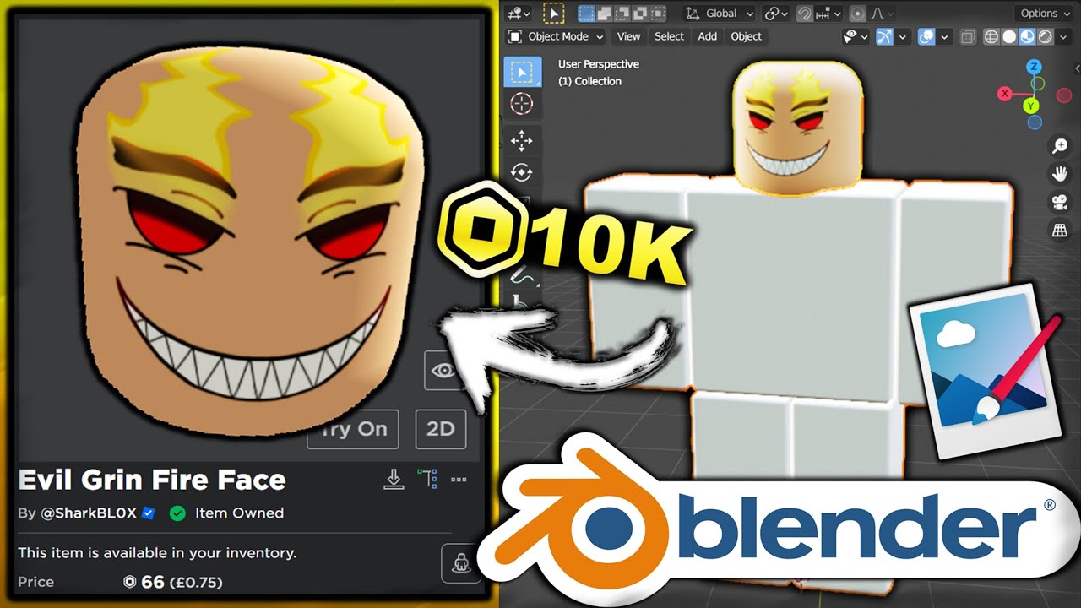
Task: Select the Select Box tool in Blender toolbar
Action: (522, 72)
